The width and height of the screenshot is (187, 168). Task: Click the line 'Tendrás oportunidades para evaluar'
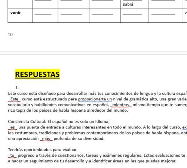point(42,150)
